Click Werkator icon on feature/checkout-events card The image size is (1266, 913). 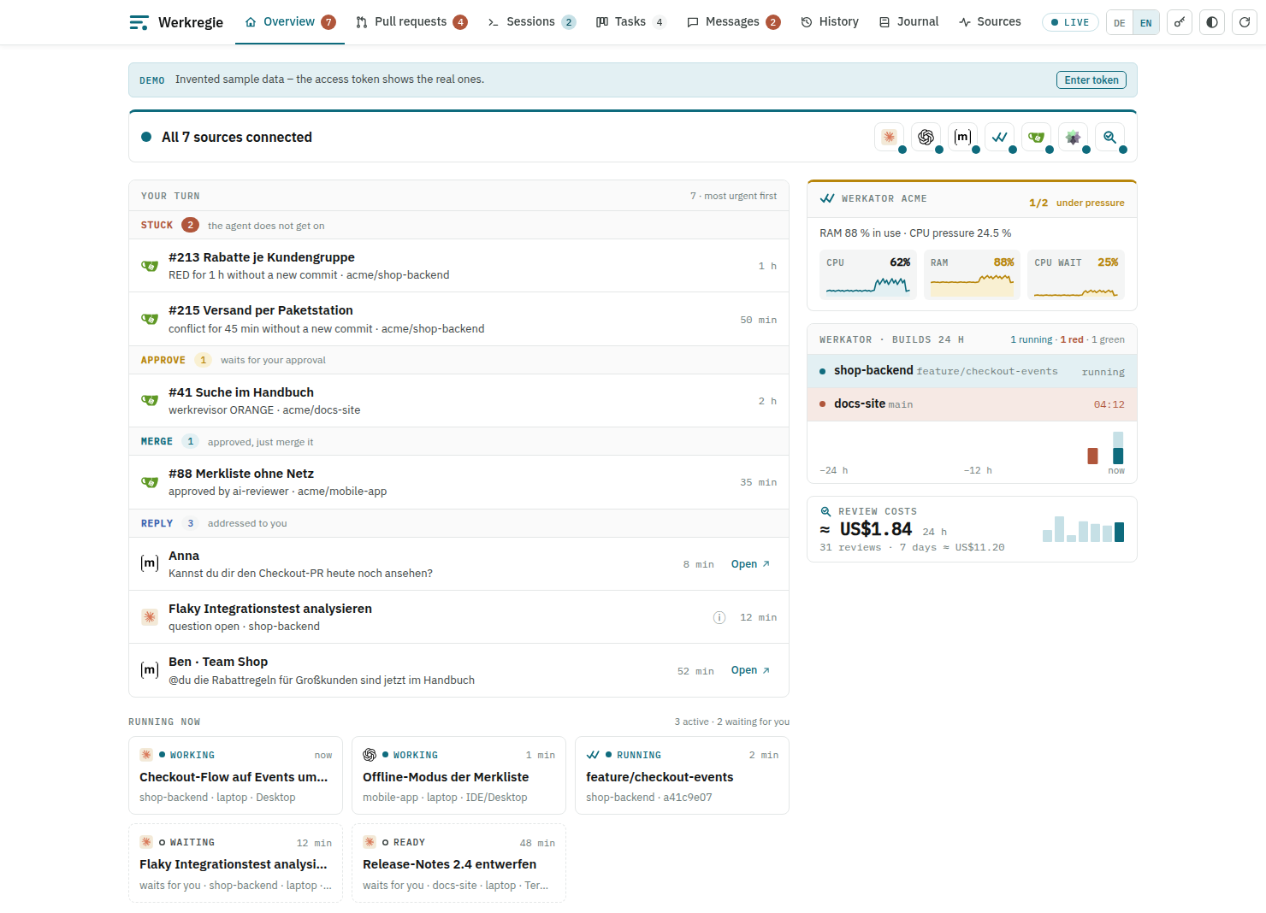click(x=593, y=755)
